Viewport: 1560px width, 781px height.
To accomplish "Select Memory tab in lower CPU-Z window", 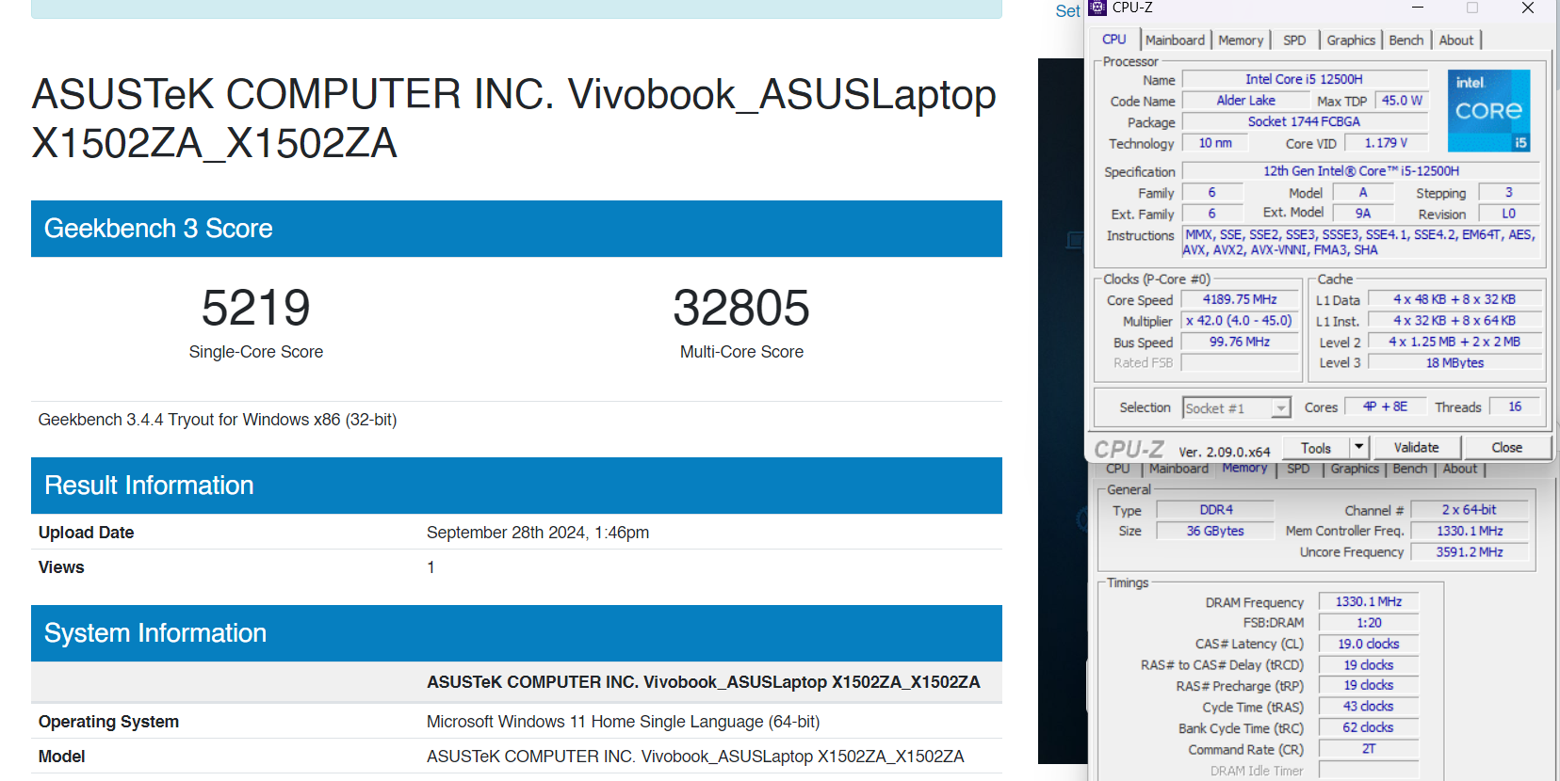I will 1244,468.
